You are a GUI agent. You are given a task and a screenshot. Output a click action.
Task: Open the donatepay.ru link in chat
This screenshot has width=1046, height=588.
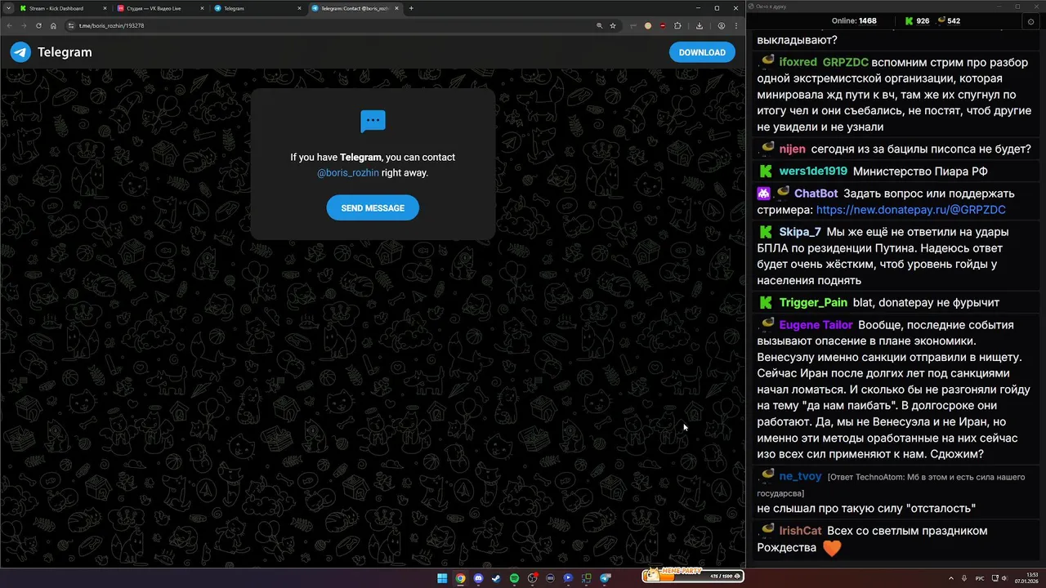click(910, 210)
